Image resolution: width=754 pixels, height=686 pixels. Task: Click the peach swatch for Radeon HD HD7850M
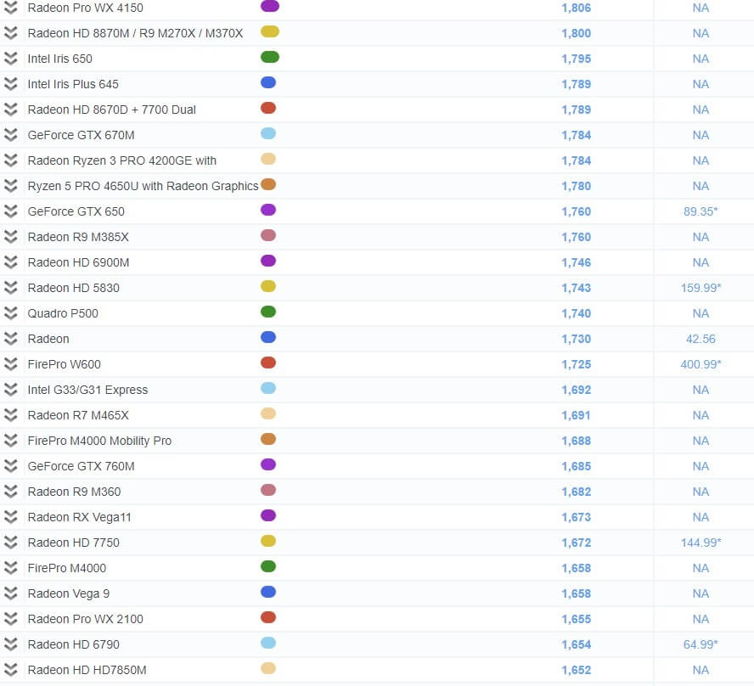pos(268,668)
